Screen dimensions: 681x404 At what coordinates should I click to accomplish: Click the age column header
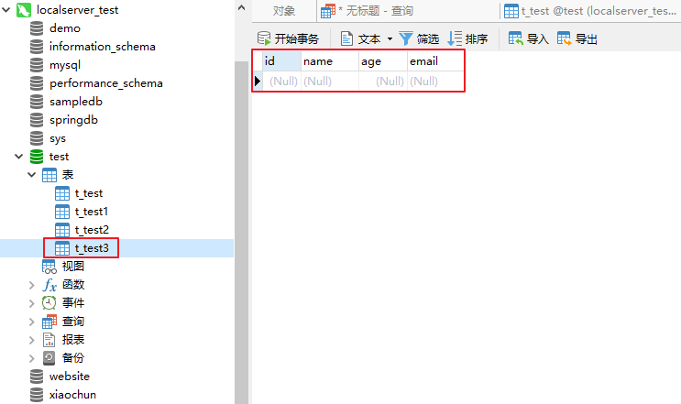point(383,61)
